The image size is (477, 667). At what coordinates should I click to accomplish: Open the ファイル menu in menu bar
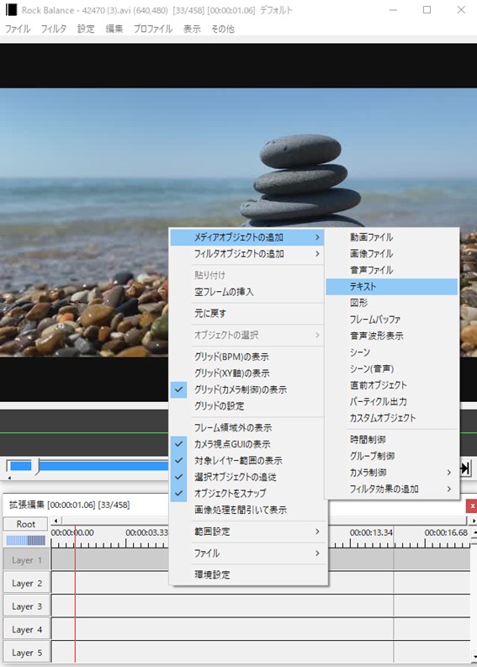[x=18, y=29]
